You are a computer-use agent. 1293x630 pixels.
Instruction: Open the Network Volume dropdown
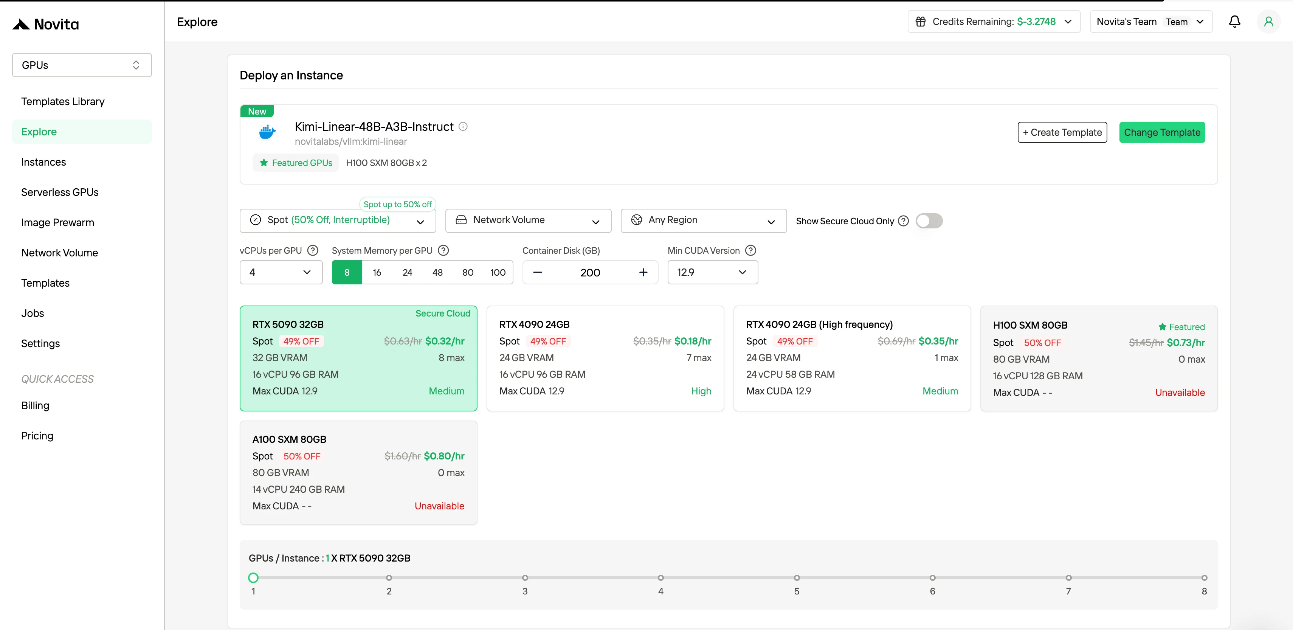pyautogui.click(x=528, y=220)
